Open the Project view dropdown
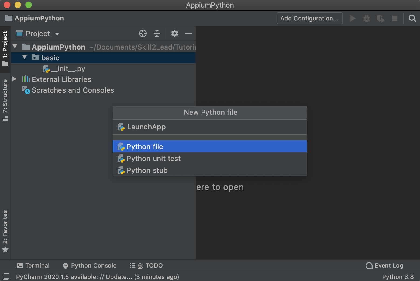The height and width of the screenshot is (281, 420). pyautogui.click(x=38, y=34)
